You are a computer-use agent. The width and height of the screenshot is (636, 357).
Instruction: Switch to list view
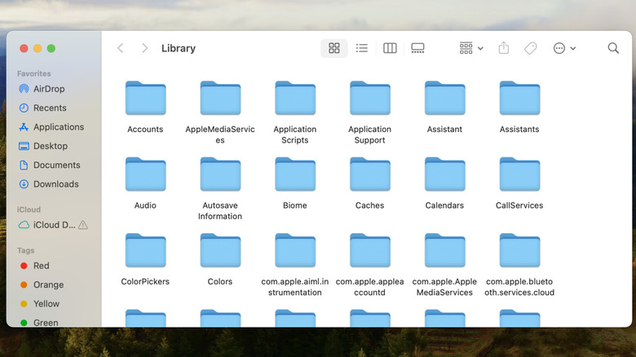point(362,48)
